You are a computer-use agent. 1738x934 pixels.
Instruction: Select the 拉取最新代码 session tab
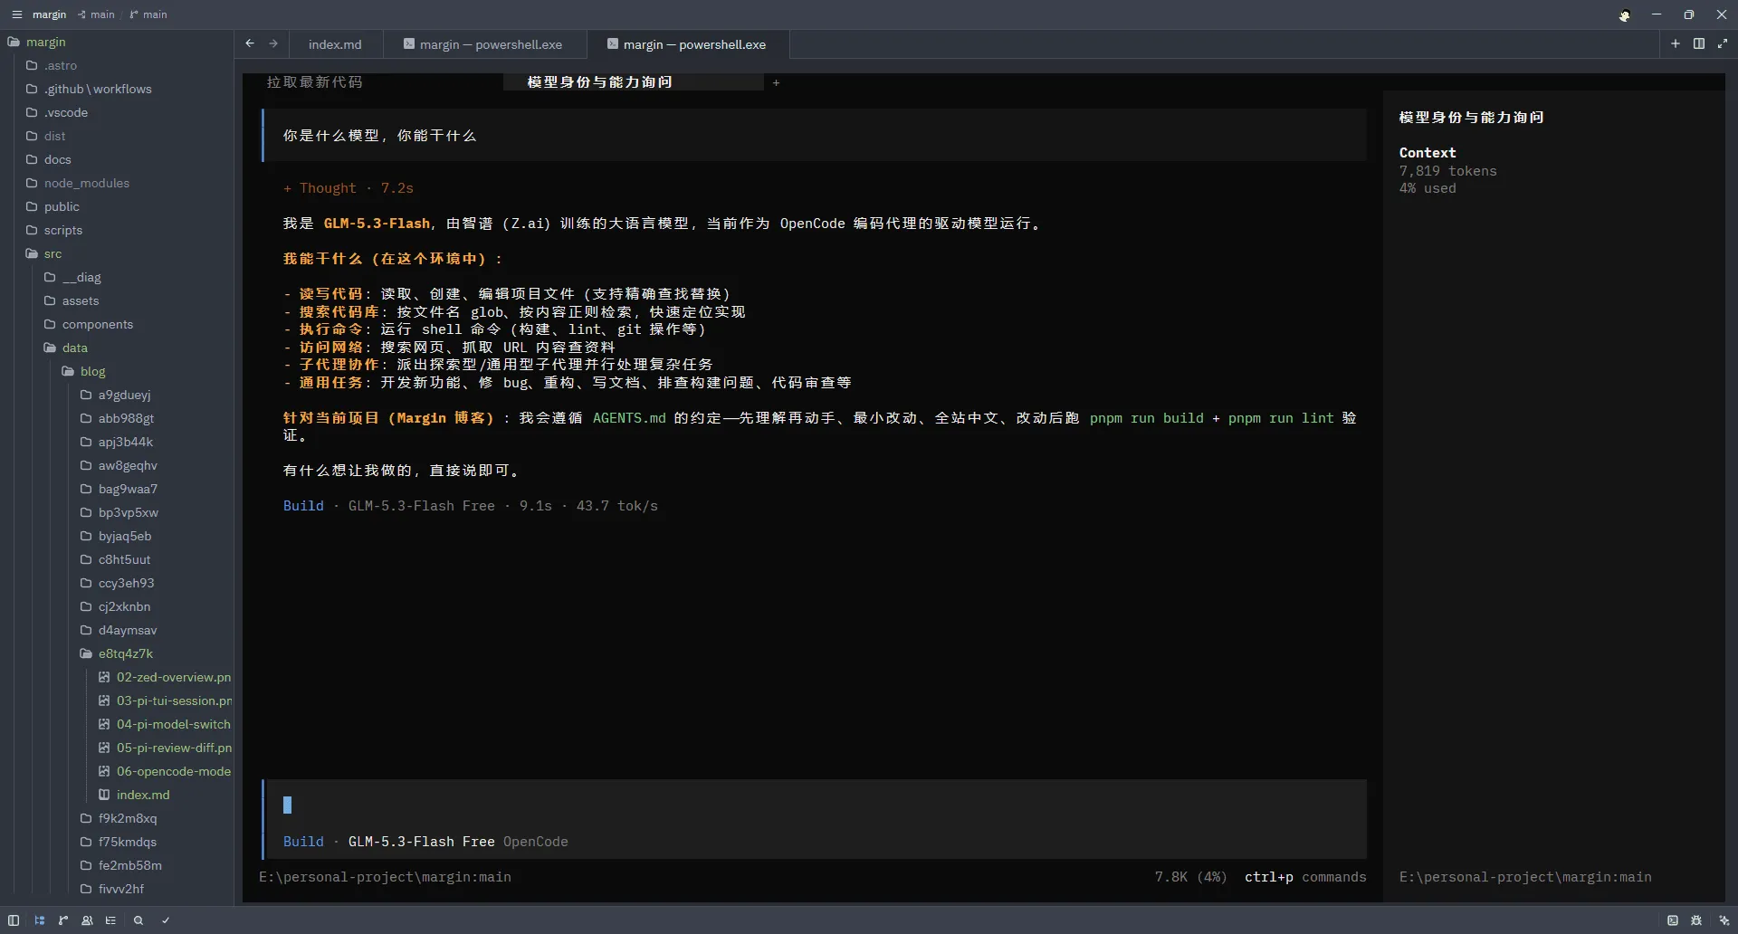tap(314, 82)
